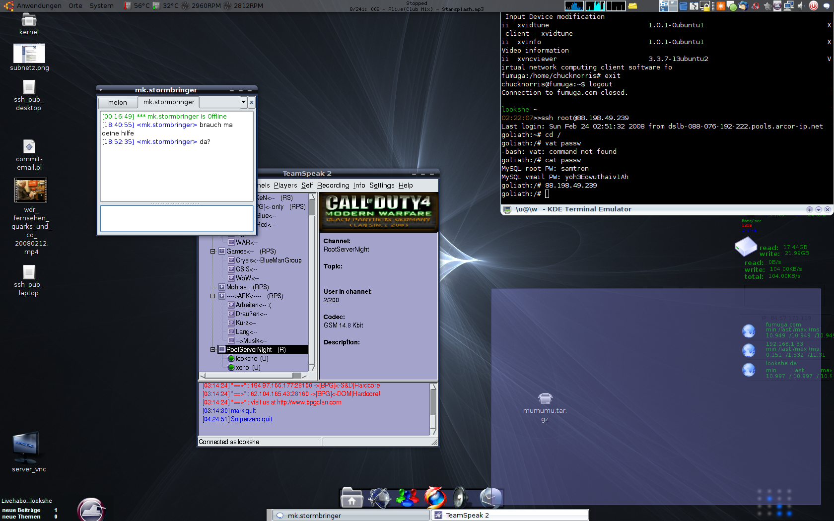Open the Players menu in TeamSpeak
This screenshot has width=834, height=521.
point(285,186)
